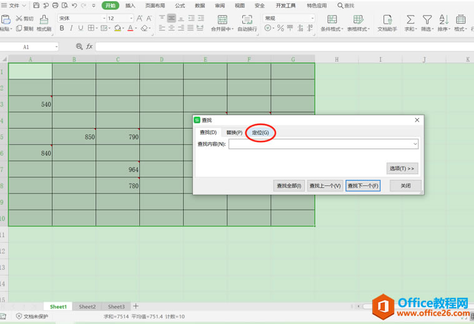Toggle Underline formatting

(81, 29)
